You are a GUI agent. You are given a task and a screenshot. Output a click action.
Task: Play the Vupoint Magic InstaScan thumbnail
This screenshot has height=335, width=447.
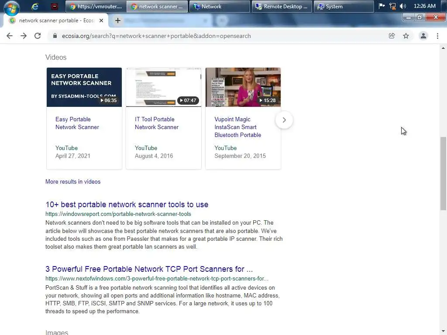tap(243, 87)
